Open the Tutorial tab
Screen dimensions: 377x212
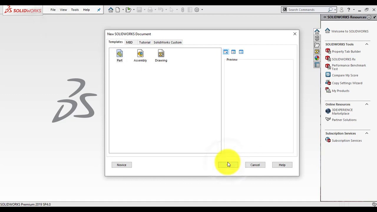coord(145,42)
